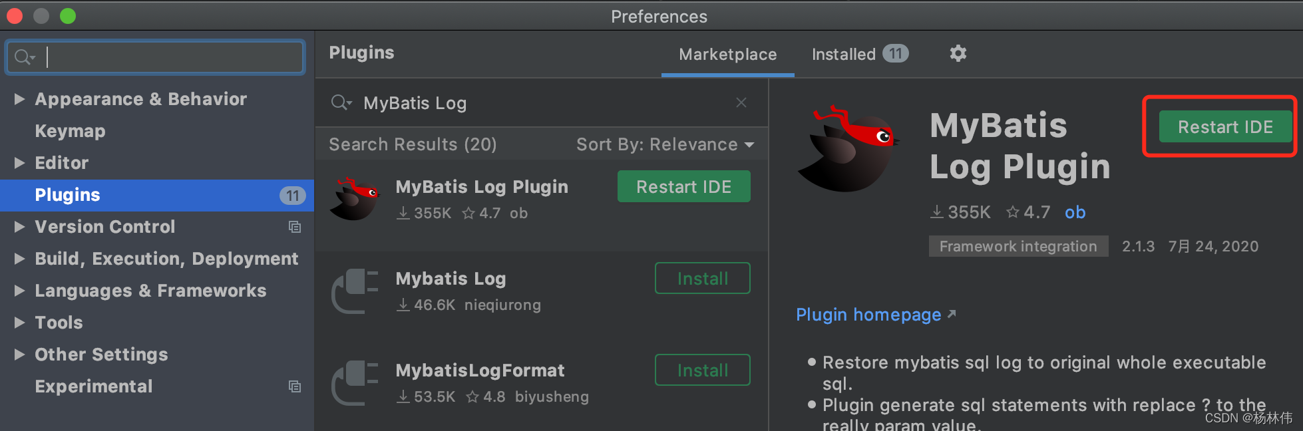Expand the Editor settings section
The image size is (1303, 431).
pos(19,163)
